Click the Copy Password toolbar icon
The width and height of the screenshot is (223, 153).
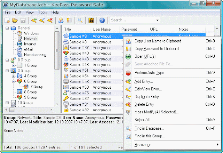[69, 20]
